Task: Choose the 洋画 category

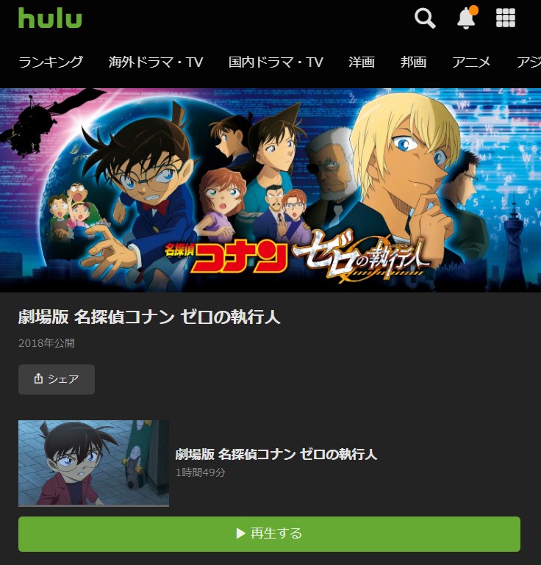Action: [x=362, y=62]
